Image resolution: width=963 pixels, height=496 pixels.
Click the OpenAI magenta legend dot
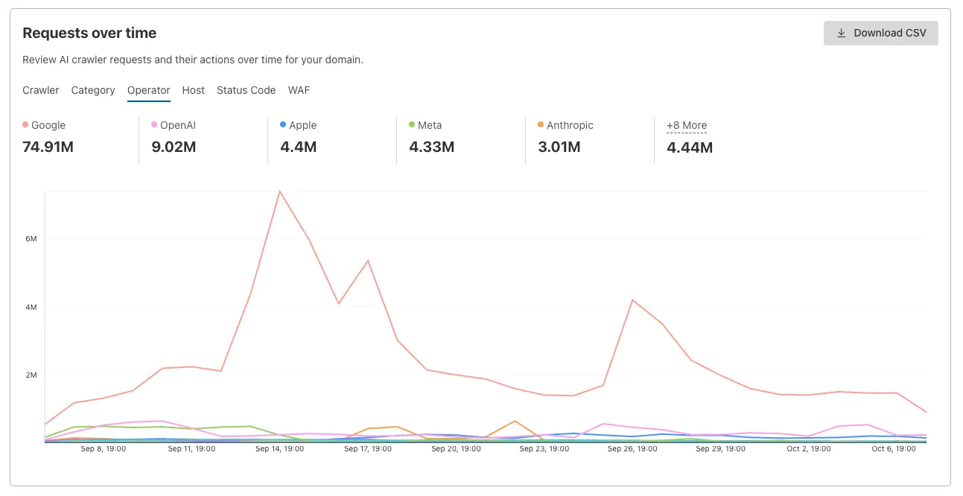(155, 125)
